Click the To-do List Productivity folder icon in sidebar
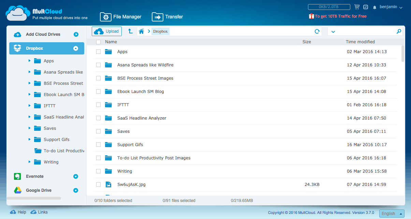 (x=38, y=151)
